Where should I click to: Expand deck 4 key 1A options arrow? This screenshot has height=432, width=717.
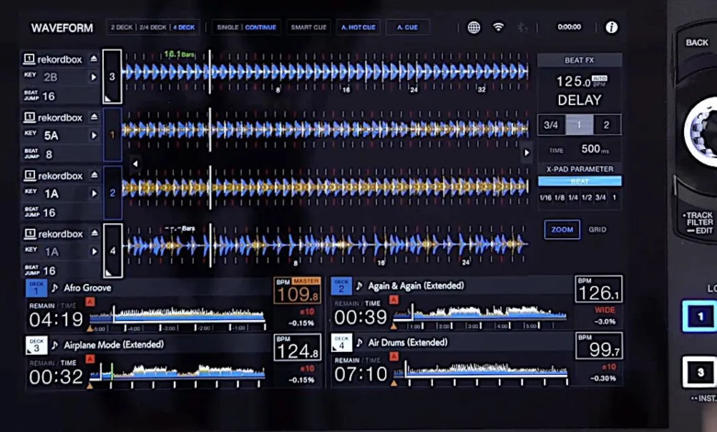tap(94, 252)
